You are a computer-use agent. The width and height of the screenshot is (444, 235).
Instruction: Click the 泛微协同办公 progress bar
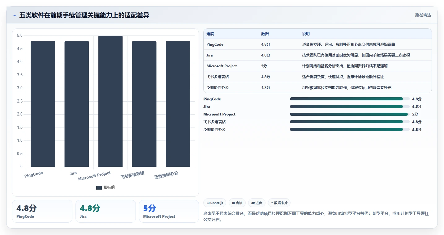(350, 130)
